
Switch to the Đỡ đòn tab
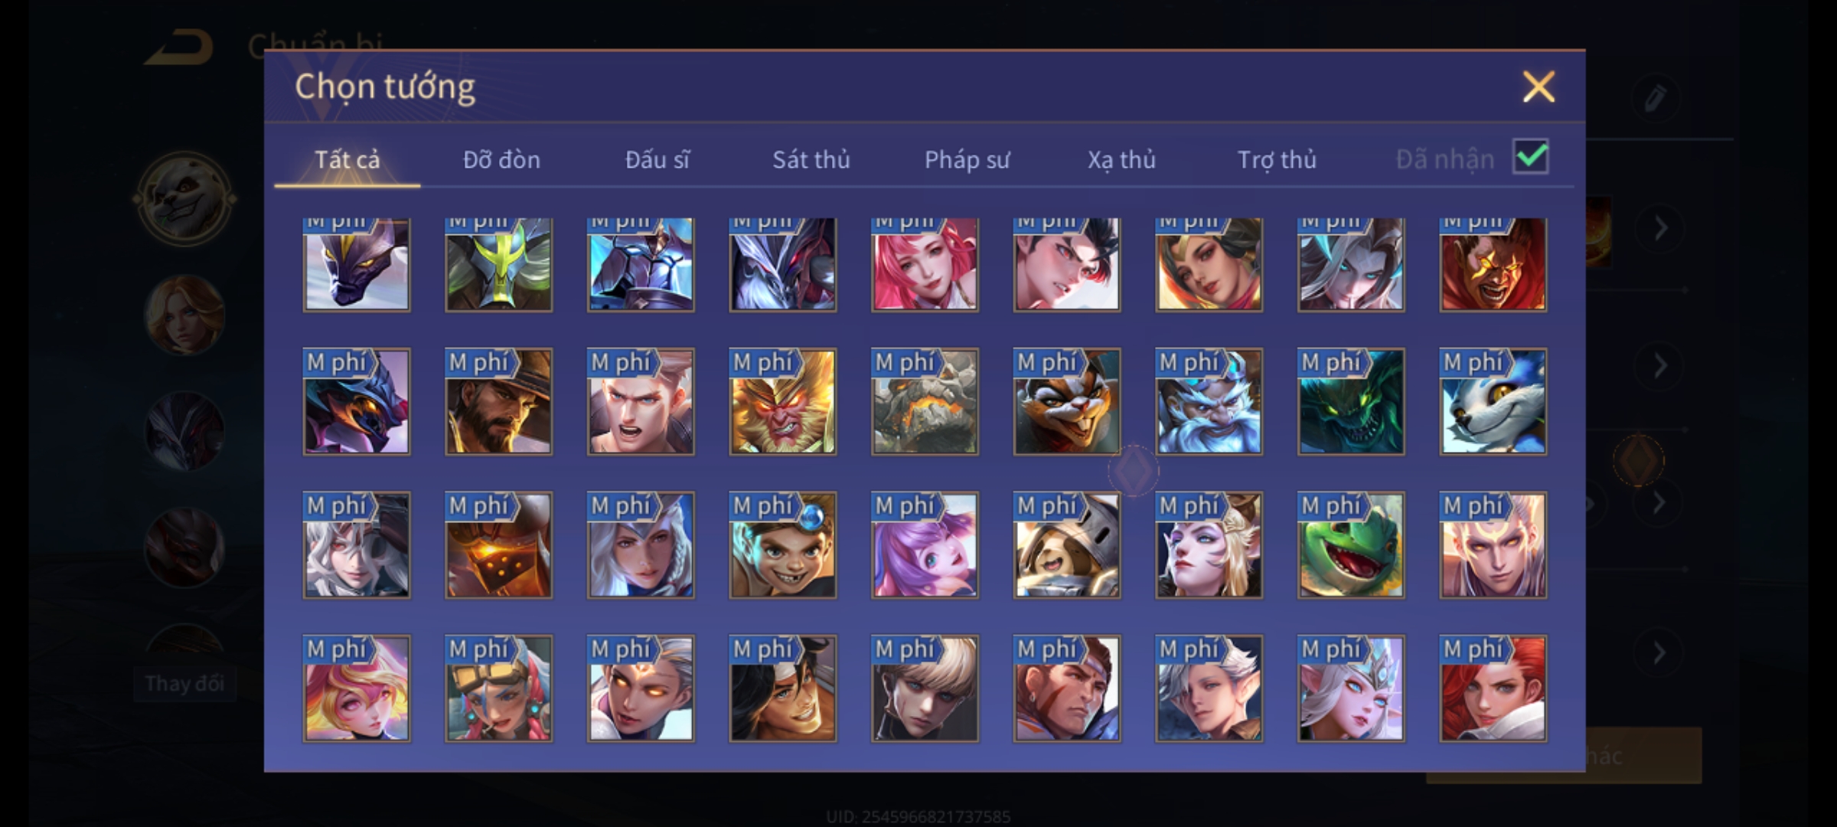(501, 159)
